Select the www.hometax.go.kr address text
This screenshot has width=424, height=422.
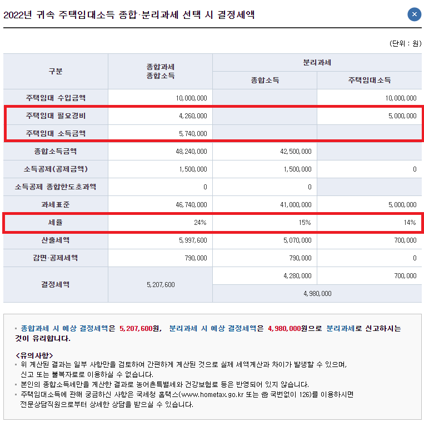212,395
